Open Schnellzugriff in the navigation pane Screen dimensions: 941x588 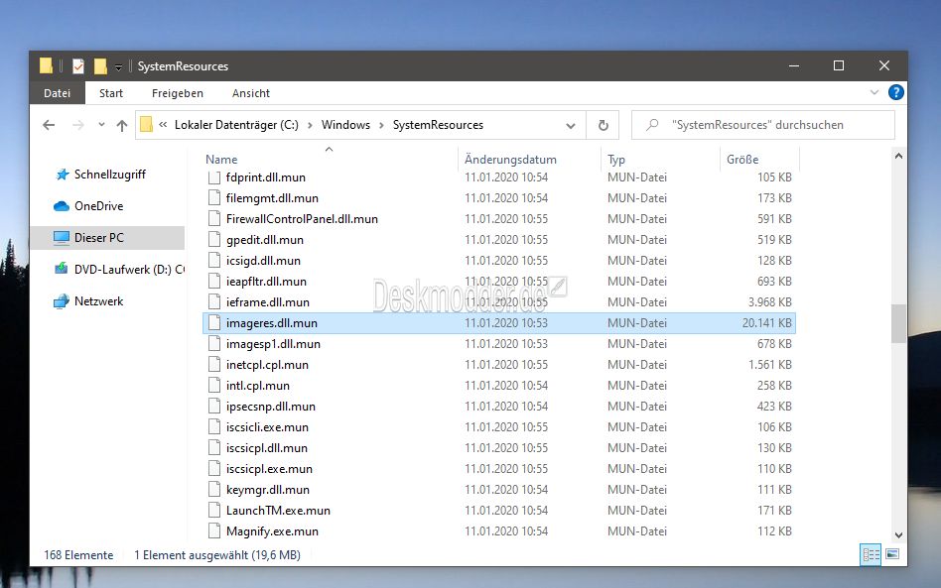[x=109, y=175]
